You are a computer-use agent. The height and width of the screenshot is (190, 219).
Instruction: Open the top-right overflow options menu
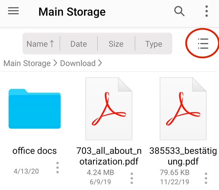(x=207, y=11)
